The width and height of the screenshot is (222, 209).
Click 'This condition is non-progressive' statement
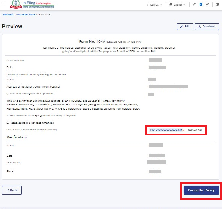(42, 115)
